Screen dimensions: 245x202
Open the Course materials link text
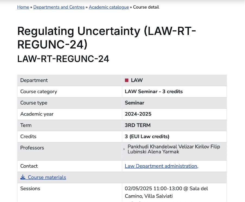pyautogui.click(x=47, y=177)
